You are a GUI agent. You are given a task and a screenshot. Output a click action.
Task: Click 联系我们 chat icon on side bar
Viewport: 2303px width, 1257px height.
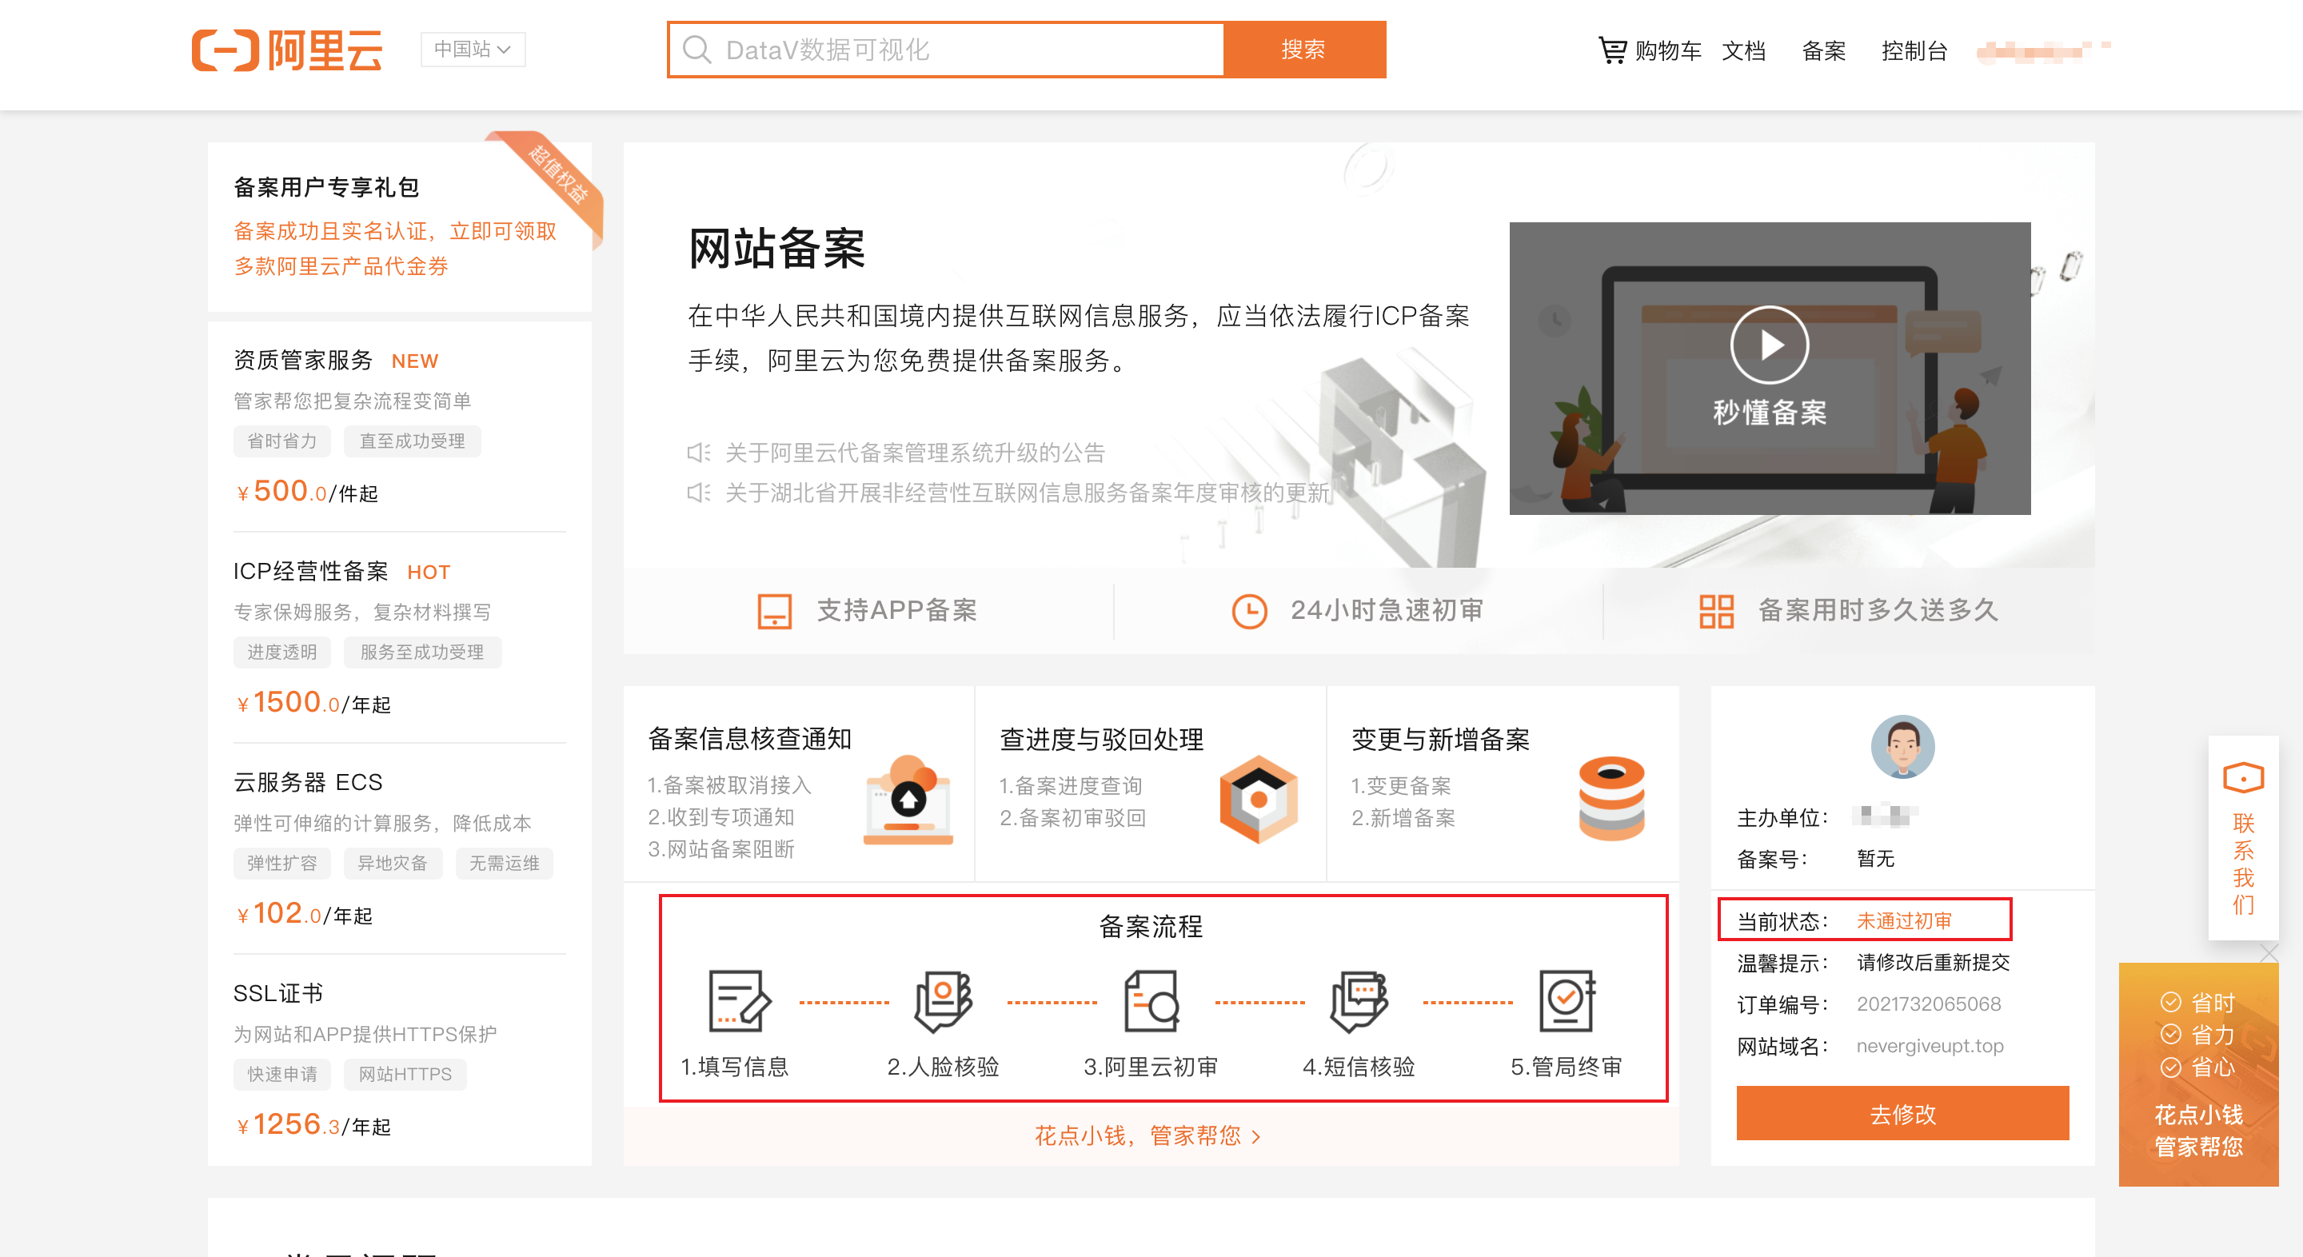(2243, 778)
